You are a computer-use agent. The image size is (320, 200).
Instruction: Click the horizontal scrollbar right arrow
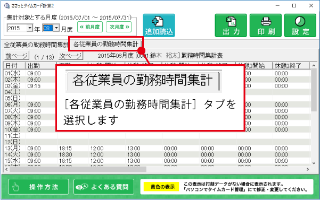(308, 169)
